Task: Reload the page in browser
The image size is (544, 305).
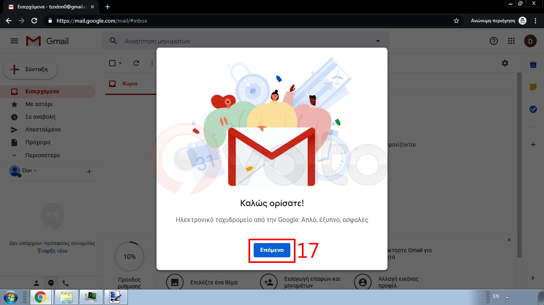Action: 34,21
